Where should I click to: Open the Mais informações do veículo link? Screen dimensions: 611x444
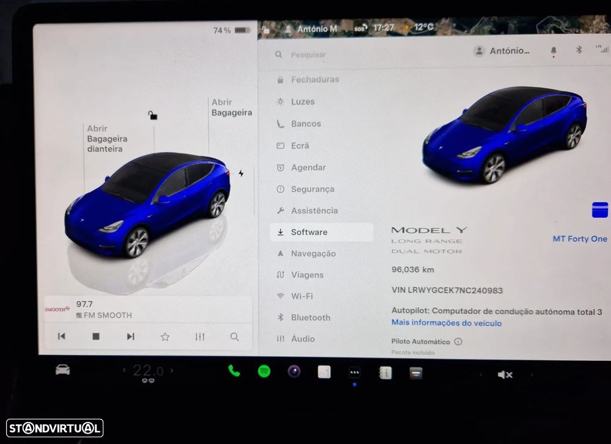447,323
